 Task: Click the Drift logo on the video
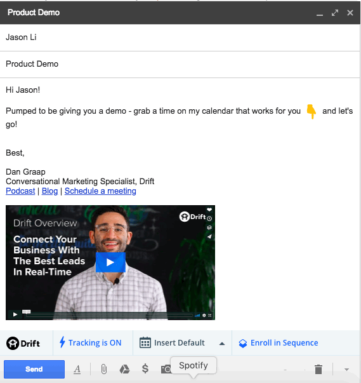click(x=192, y=217)
